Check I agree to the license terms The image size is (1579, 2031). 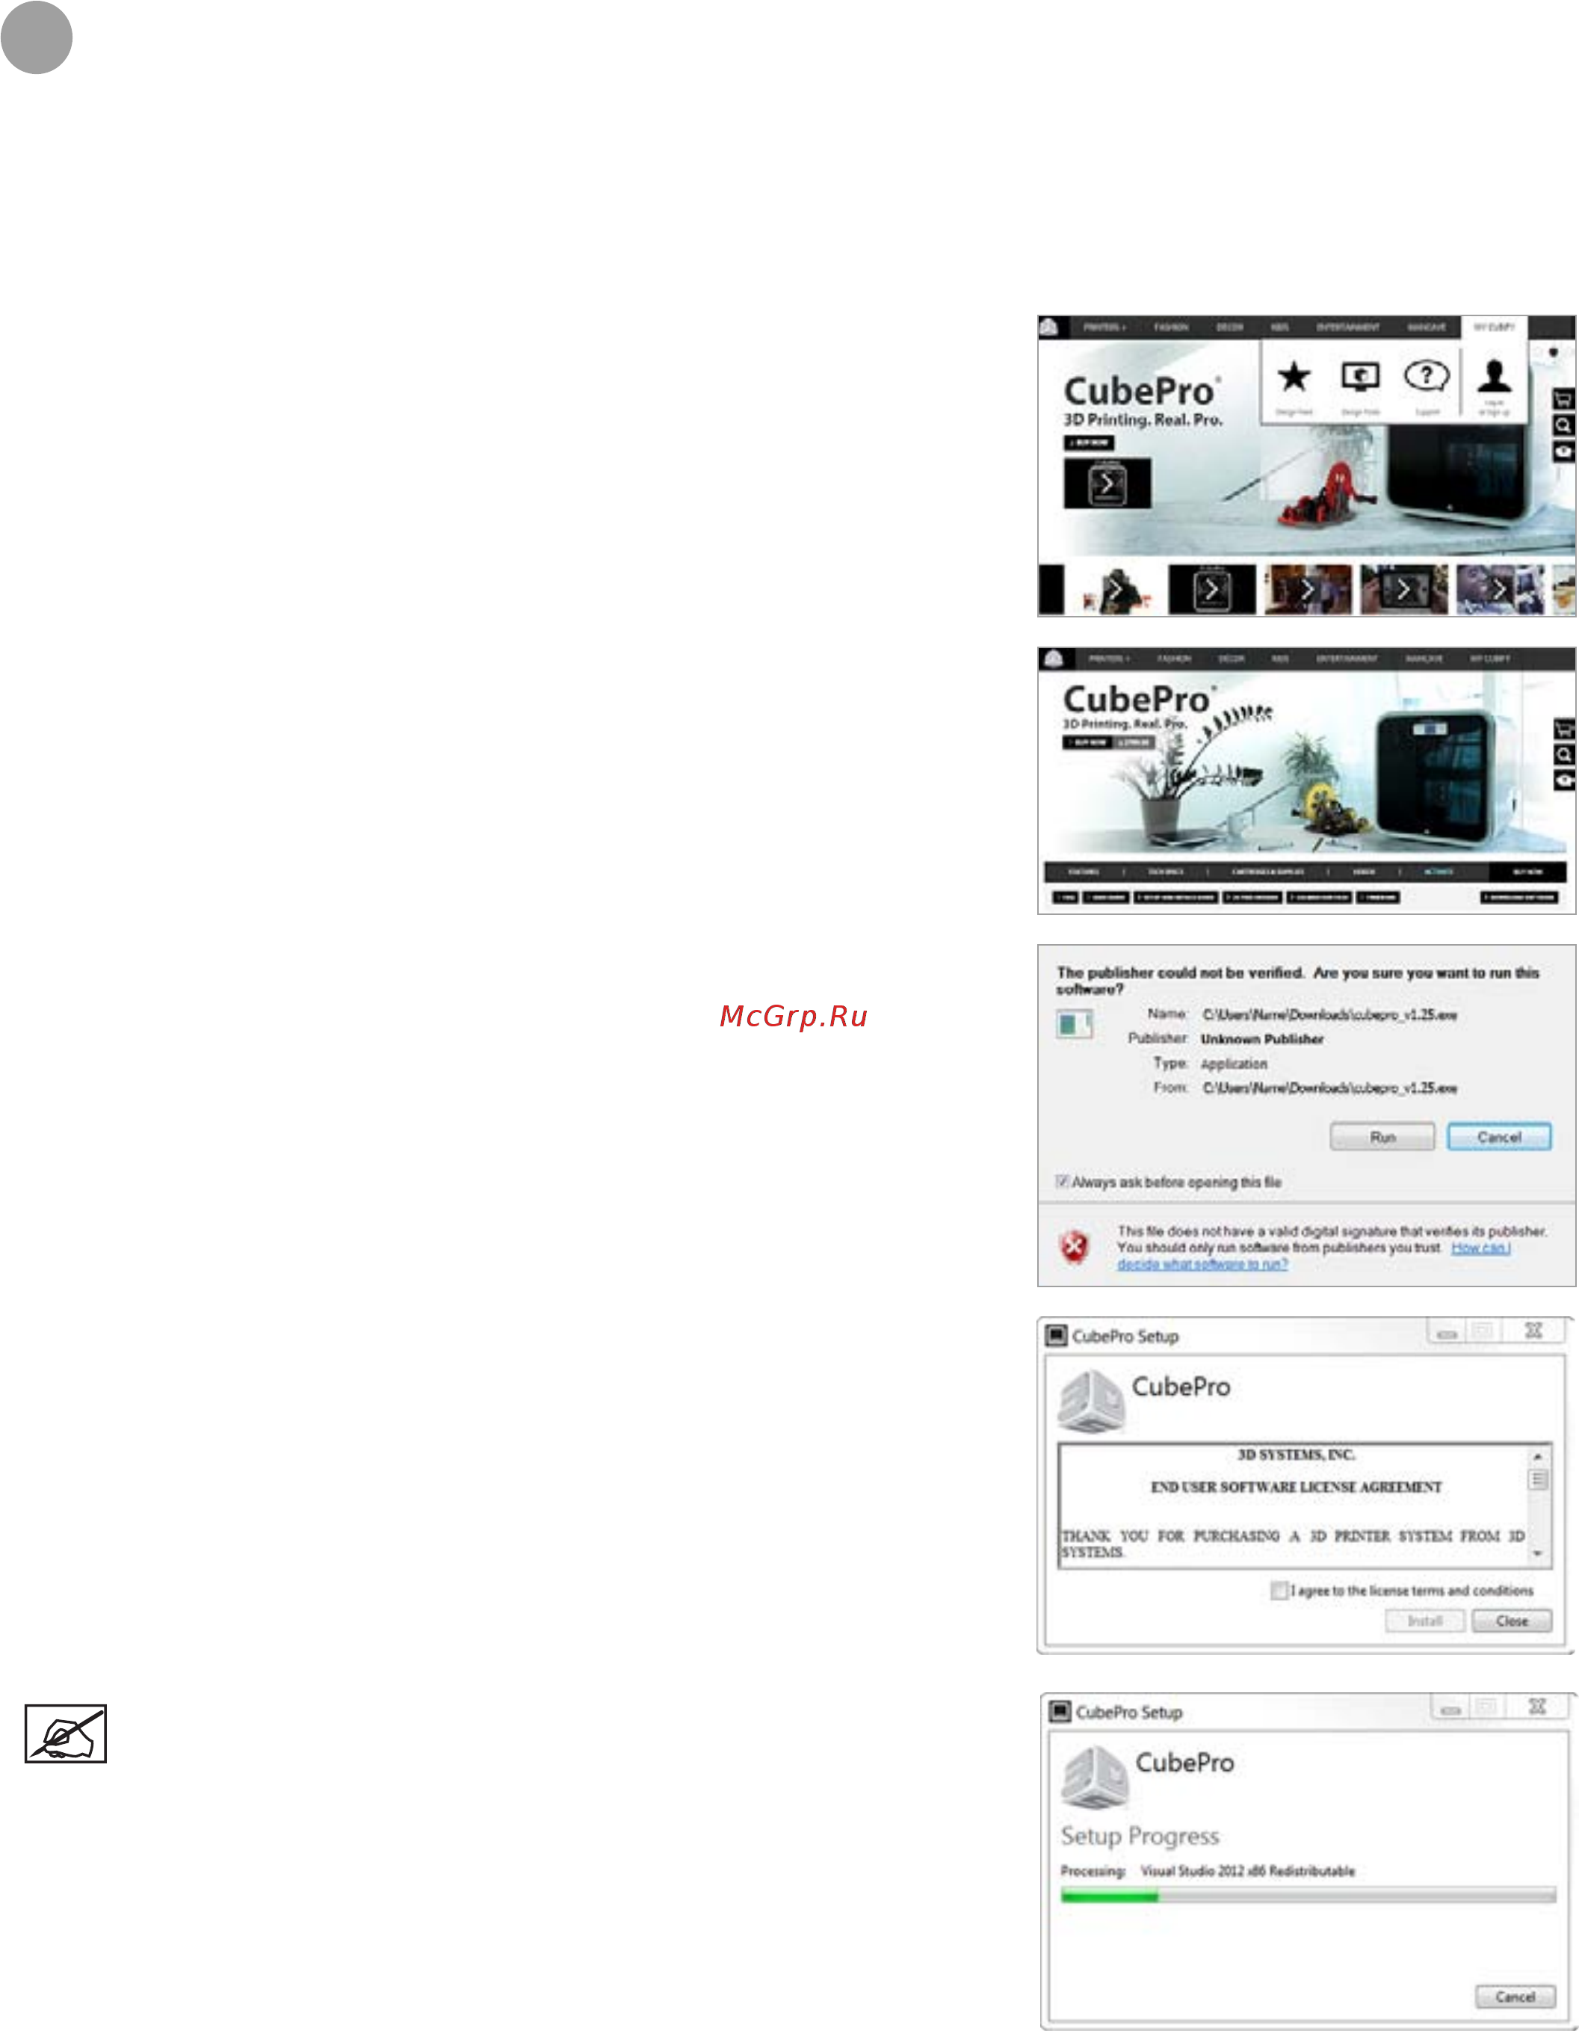click(x=1279, y=1590)
